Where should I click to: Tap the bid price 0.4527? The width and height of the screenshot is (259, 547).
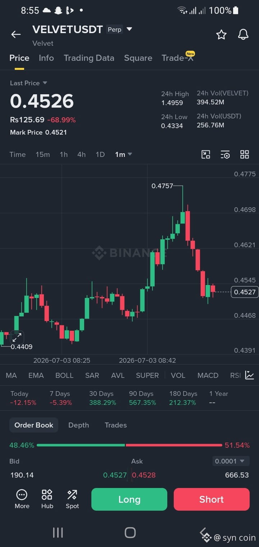pyautogui.click(x=115, y=475)
